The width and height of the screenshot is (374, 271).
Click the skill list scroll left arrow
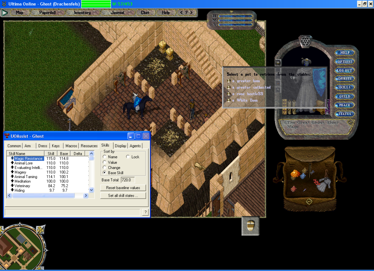pyautogui.click(x=9, y=195)
